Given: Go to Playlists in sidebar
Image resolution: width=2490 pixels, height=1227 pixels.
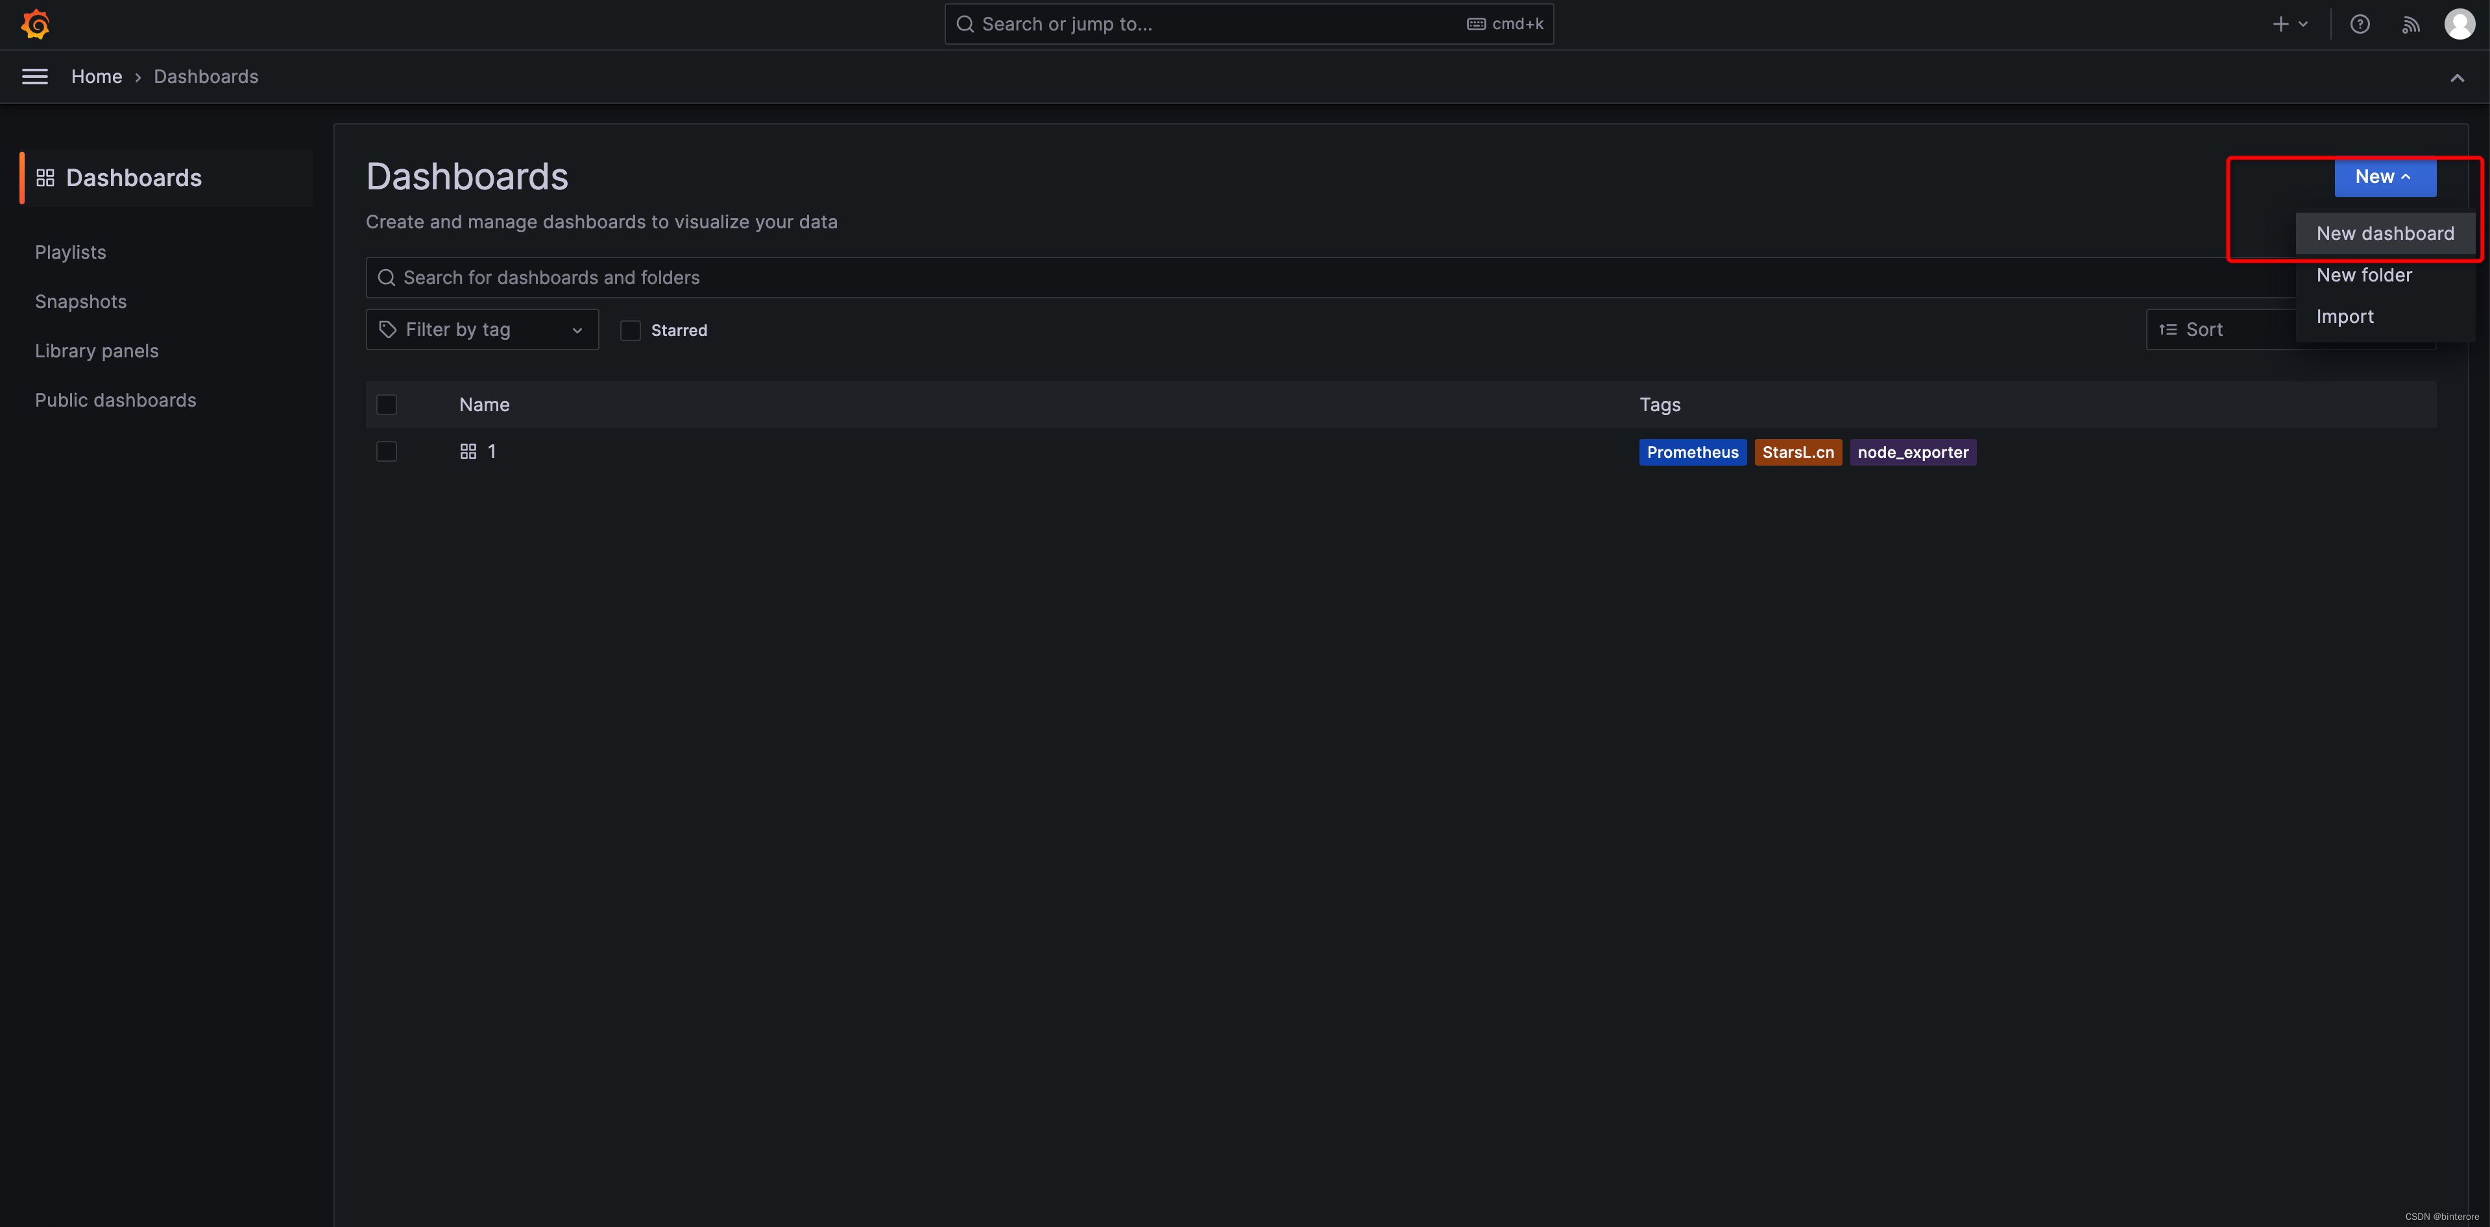Looking at the screenshot, I should [71, 252].
